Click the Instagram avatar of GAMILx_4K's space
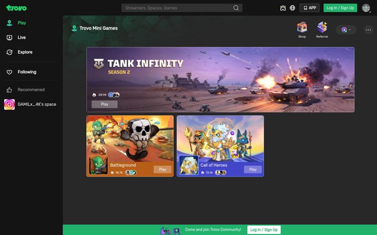This screenshot has height=235, width=377. click(x=9, y=104)
